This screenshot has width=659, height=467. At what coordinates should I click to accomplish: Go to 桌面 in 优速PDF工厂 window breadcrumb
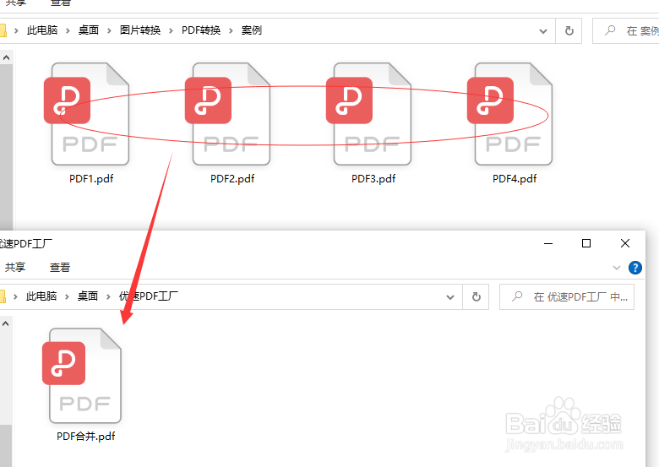click(x=88, y=296)
